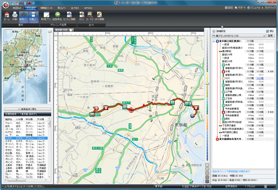Export via the RCX icon
Viewport: 278px width, 190px height.
tap(82, 16)
